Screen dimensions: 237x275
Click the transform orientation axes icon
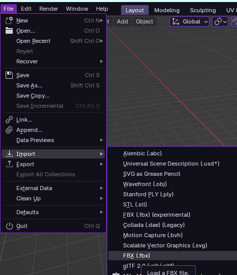coord(176,21)
